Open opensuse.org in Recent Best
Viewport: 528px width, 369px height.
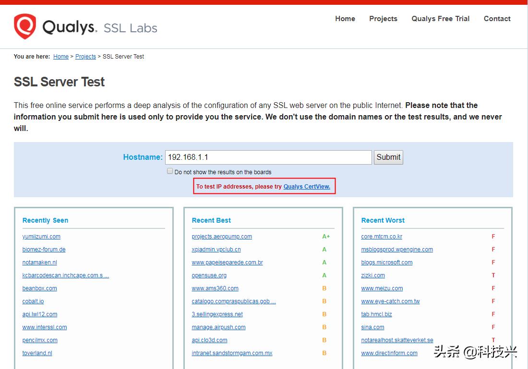[x=209, y=275]
